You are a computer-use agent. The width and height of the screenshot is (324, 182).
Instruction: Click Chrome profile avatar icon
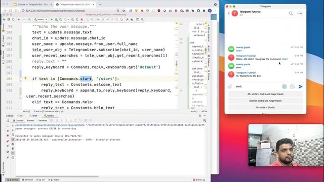[x=210, y=11]
